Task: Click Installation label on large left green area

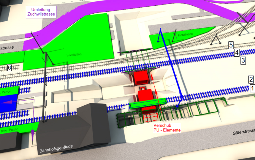Action: 74,55
